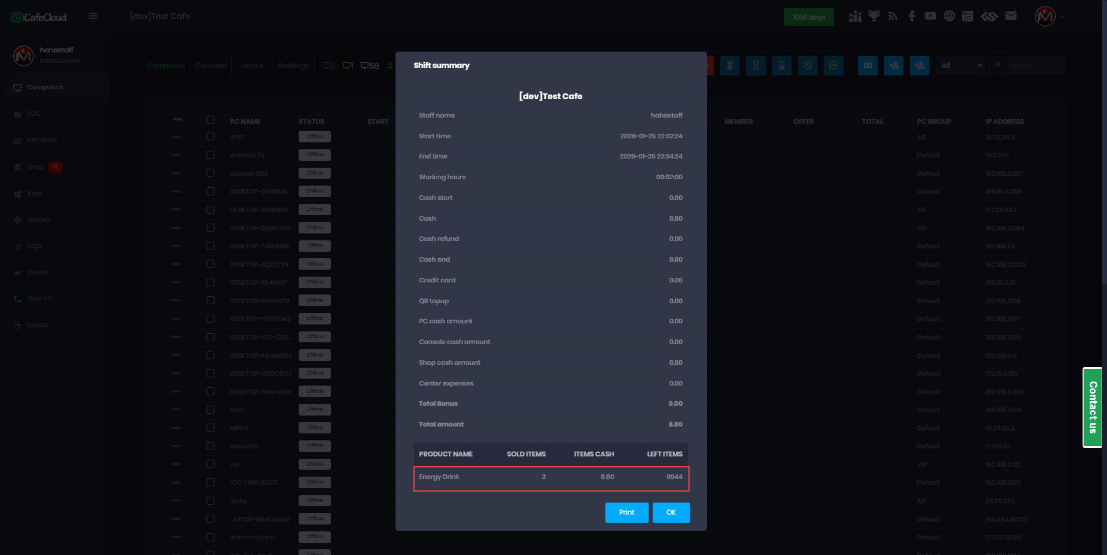Open the mail envelope icon
This screenshot has height=555, width=1107.
point(1011,16)
